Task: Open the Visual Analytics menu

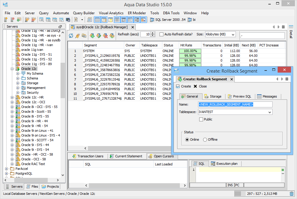Action: coord(111,13)
